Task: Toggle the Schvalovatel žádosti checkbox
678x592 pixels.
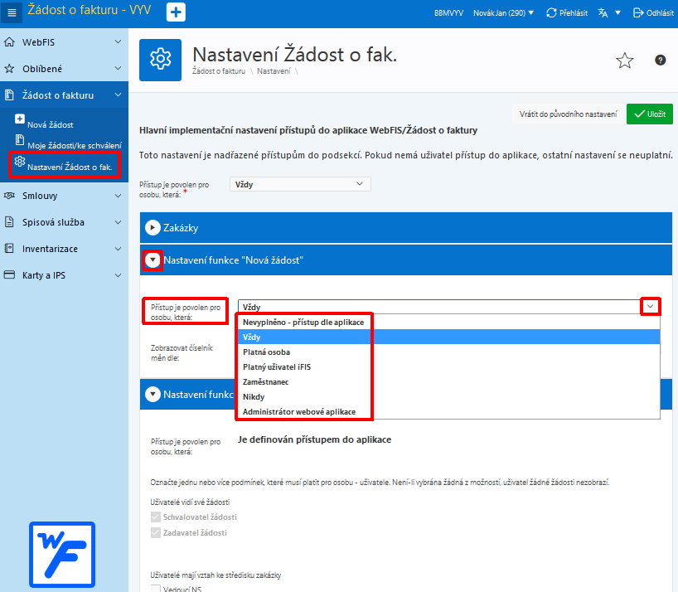Action: point(156,517)
